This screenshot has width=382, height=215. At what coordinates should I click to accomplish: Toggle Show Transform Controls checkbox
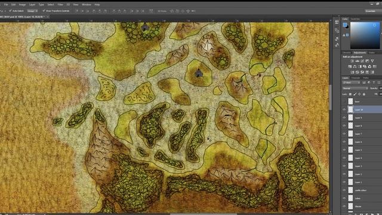click(44, 11)
